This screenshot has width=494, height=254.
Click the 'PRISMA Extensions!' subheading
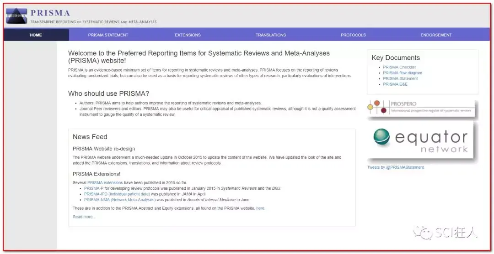(x=97, y=174)
